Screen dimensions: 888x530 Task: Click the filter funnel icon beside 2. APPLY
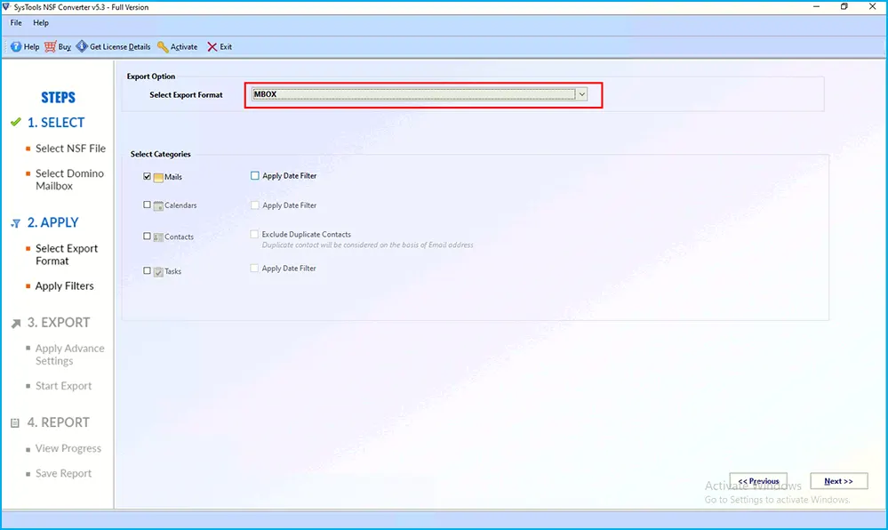pyautogui.click(x=16, y=223)
